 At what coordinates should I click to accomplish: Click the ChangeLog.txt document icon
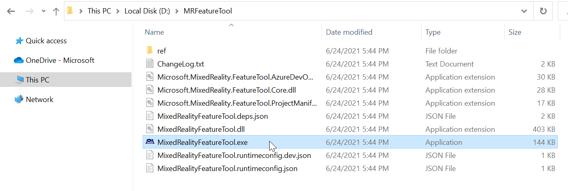pos(150,64)
